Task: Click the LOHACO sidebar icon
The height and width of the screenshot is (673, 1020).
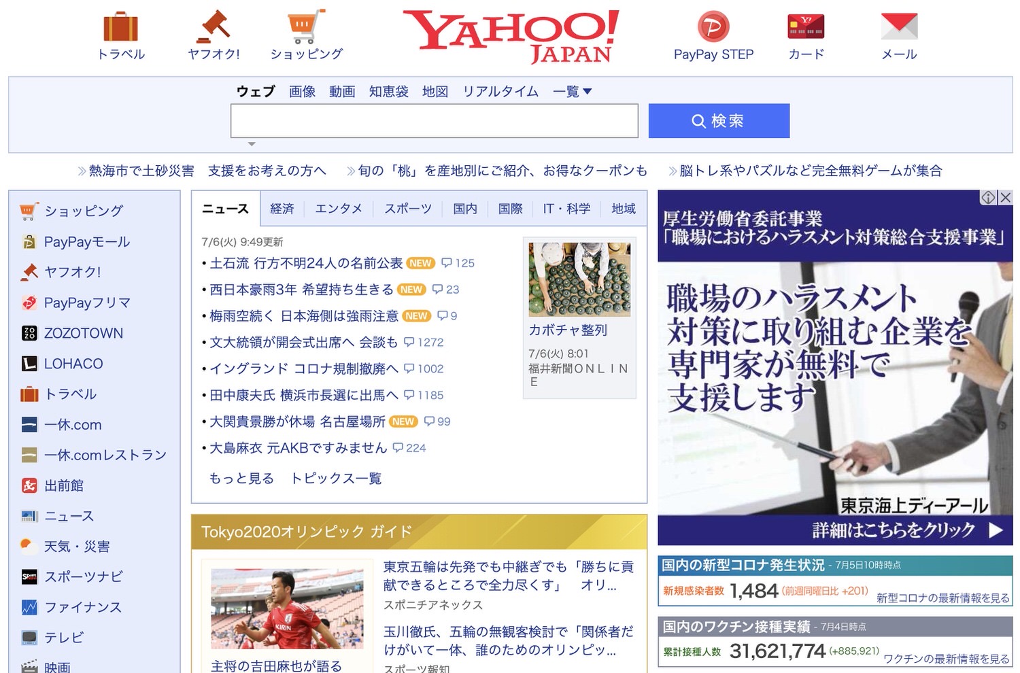Action: (29, 364)
